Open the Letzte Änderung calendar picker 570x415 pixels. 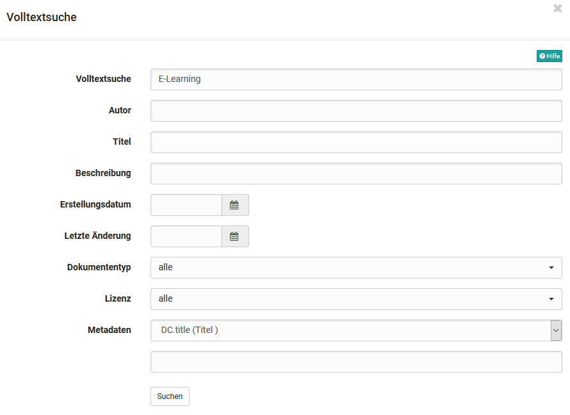tap(234, 236)
